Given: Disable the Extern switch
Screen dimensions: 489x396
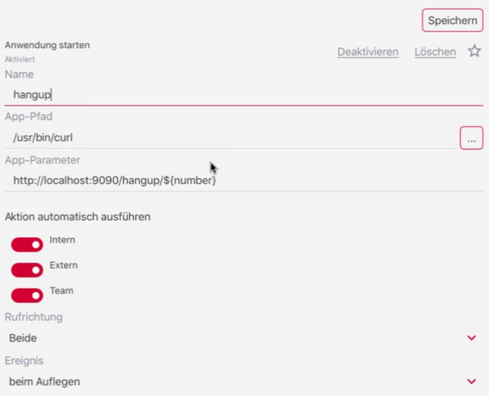Looking at the screenshot, I should pos(27,270).
